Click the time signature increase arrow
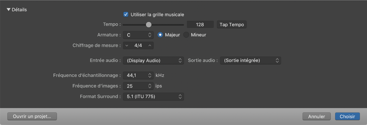 150,45
